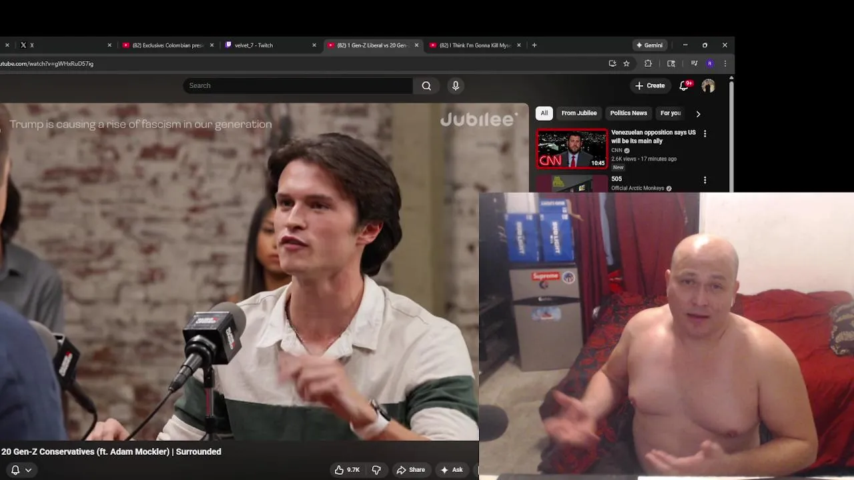Bookmark this page with star icon

[x=626, y=63]
